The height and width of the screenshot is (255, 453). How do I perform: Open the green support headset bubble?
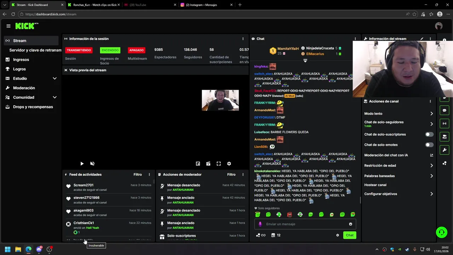pos(441,232)
